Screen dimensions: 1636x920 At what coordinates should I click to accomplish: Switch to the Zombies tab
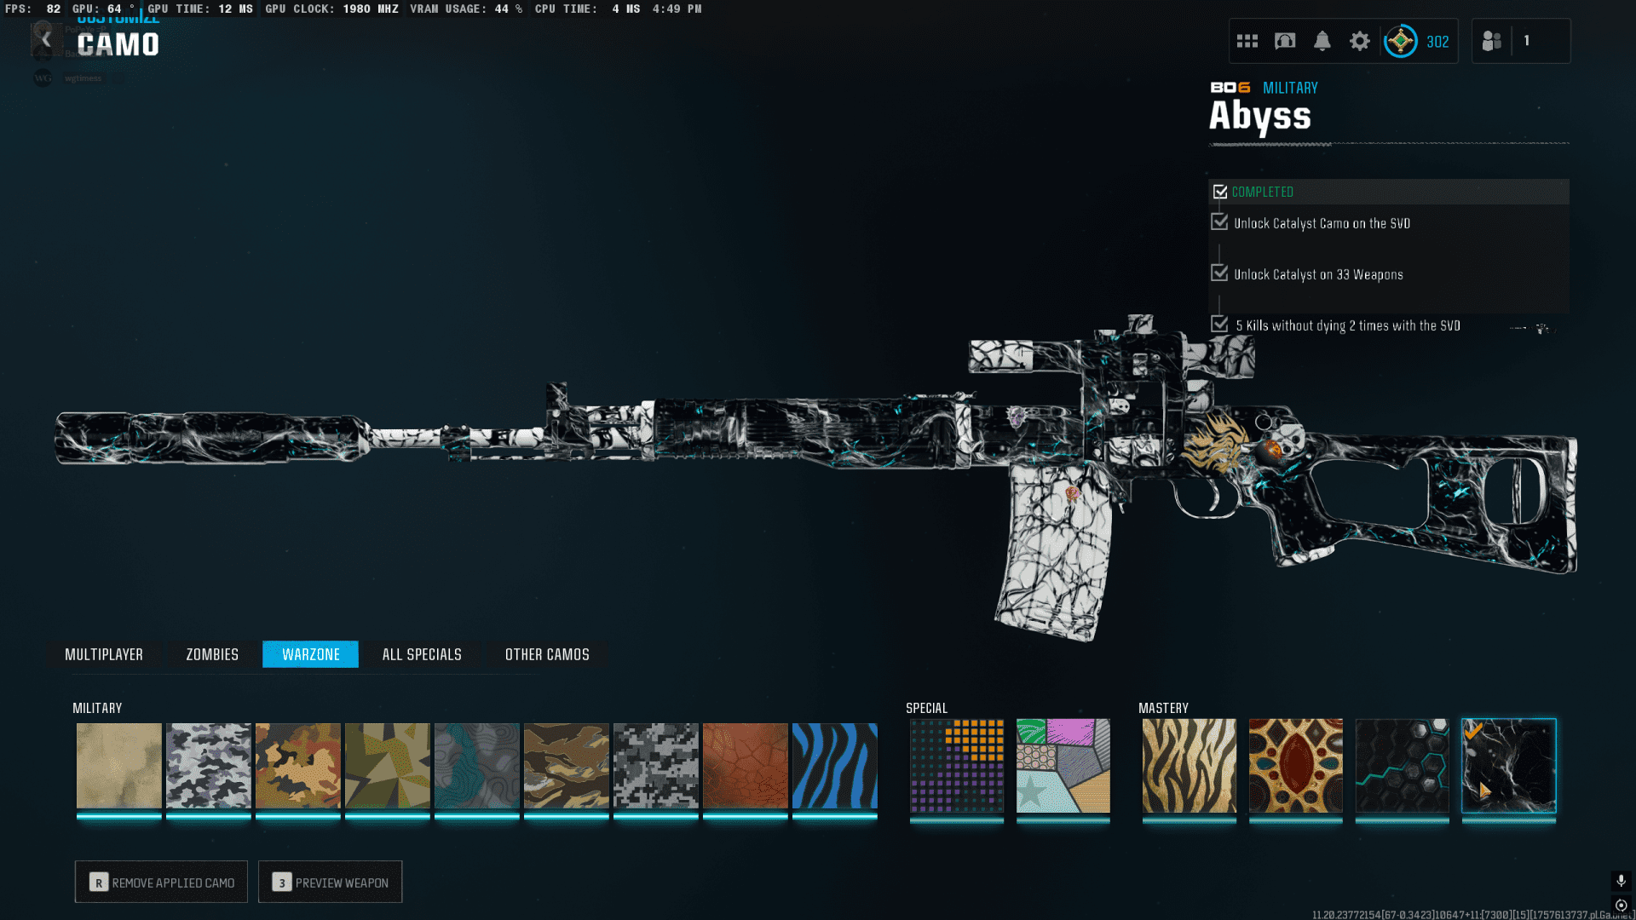[x=212, y=654]
